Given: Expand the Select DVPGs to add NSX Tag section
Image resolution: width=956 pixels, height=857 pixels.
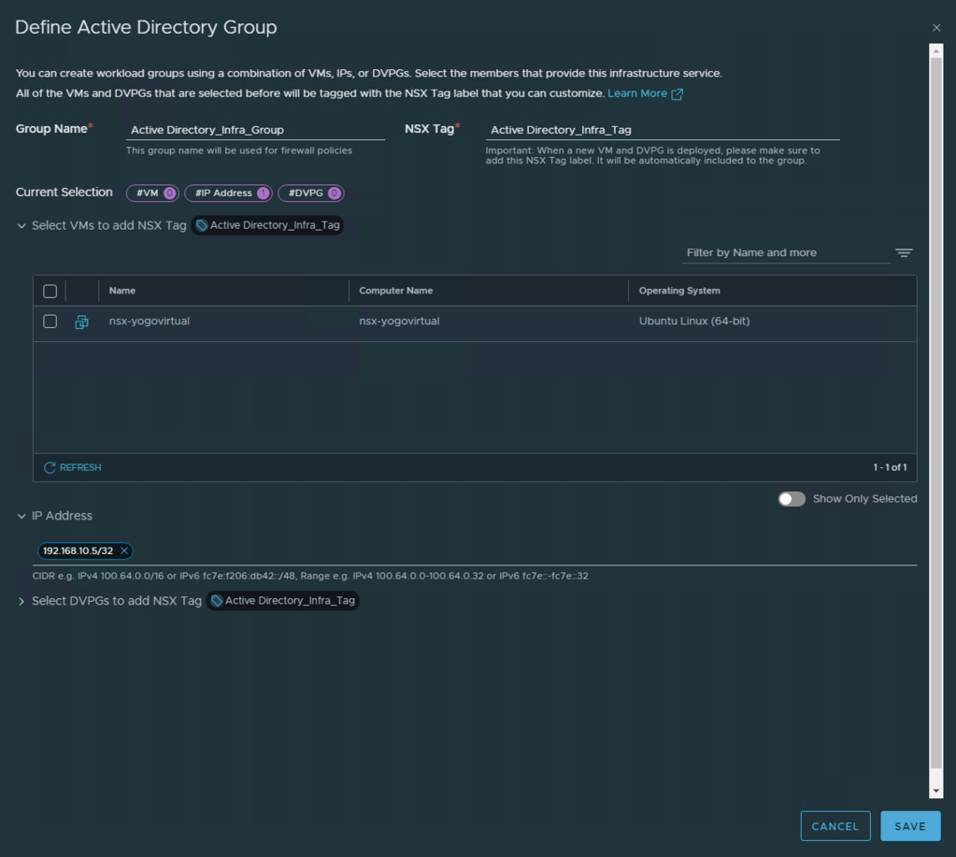Looking at the screenshot, I should (x=21, y=601).
